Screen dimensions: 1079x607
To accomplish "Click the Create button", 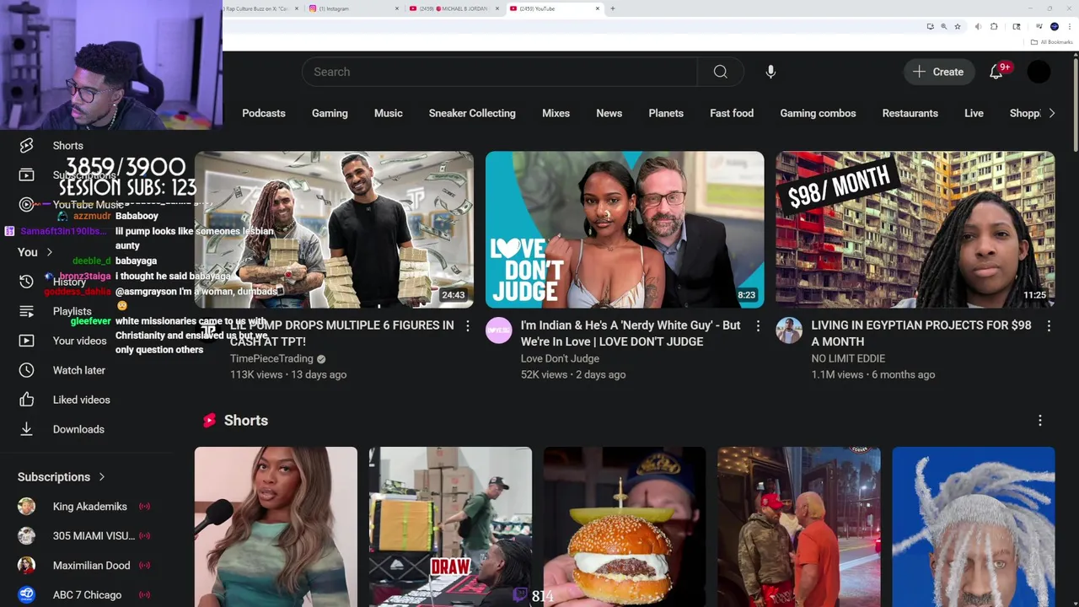I will (939, 72).
